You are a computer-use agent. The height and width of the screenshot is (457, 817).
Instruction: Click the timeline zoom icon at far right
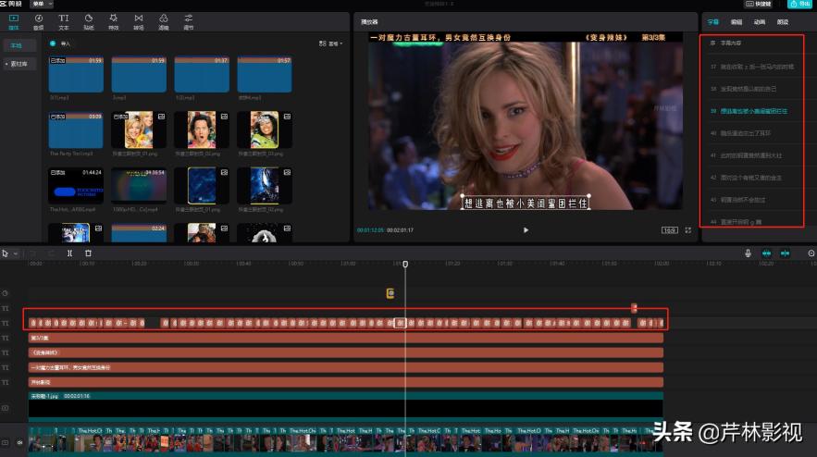click(811, 253)
